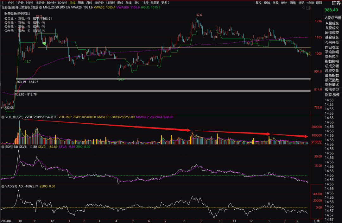Click the left arrow beside 732.05

point(3,108)
